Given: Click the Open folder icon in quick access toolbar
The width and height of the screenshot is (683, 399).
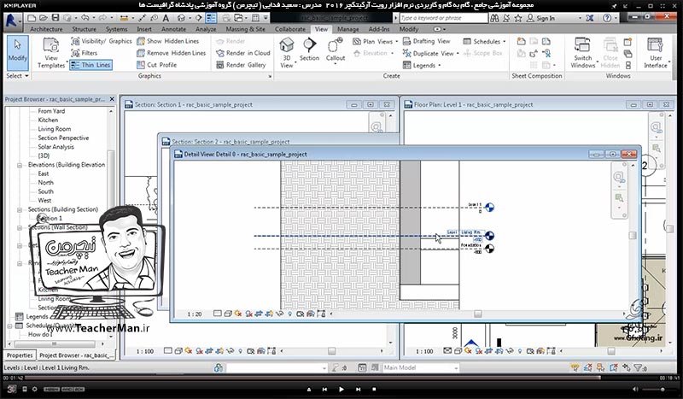Looking at the screenshot, I should (44, 18).
